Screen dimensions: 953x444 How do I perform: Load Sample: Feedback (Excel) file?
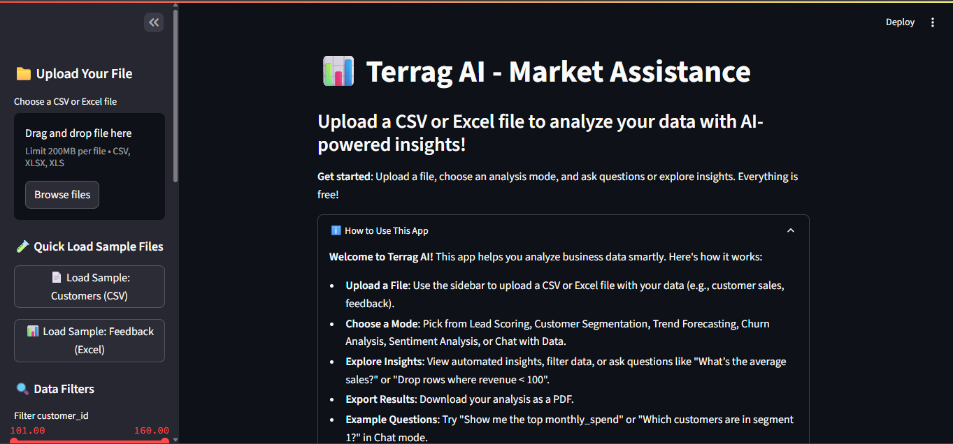click(89, 340)
